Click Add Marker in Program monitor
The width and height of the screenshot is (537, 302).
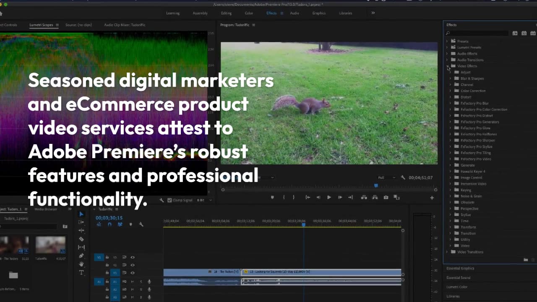click(272, 197)
